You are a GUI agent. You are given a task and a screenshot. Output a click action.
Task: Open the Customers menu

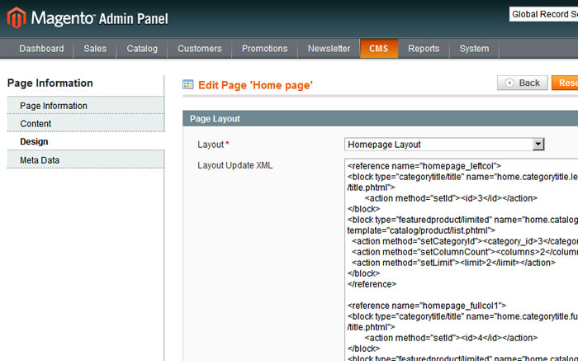click(x=200, y=49)
